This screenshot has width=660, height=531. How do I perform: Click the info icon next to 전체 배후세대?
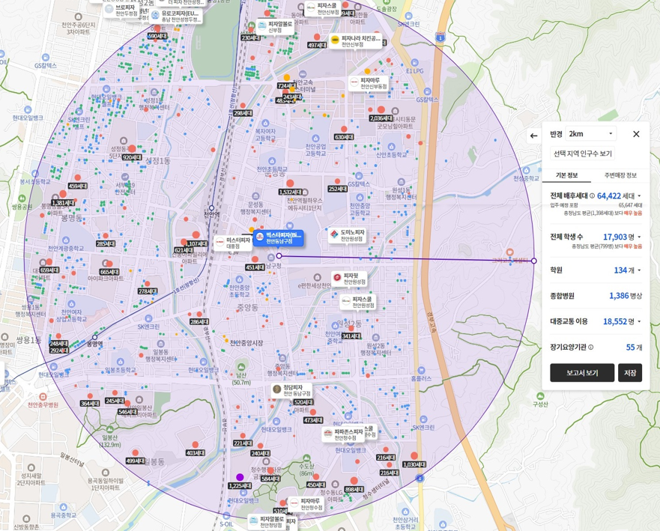click(x=593, y=196)
